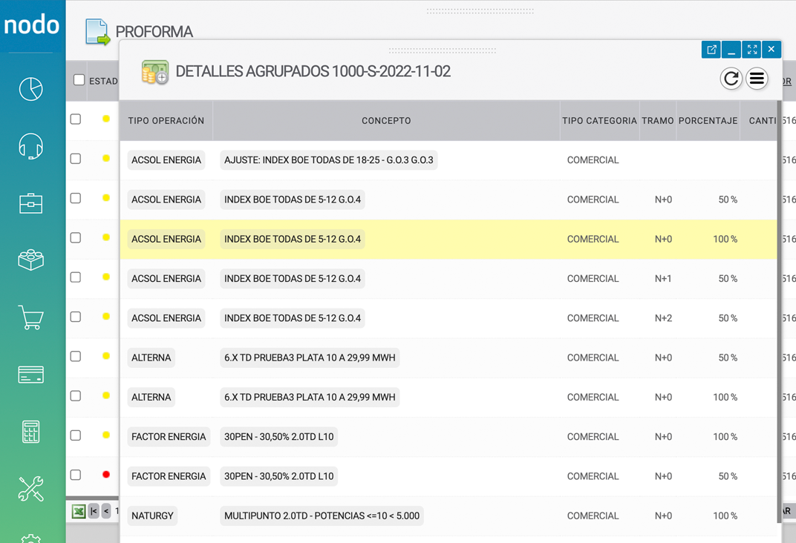The width and height of the screenshot is (796, 543).
Task: Go to the previous page of the Proforma list
Action: tap(106, 512)
